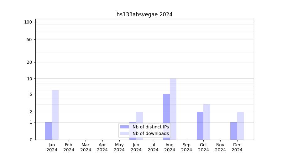Select the August downloads bar

pyautogui.click(x=173, y=109)
